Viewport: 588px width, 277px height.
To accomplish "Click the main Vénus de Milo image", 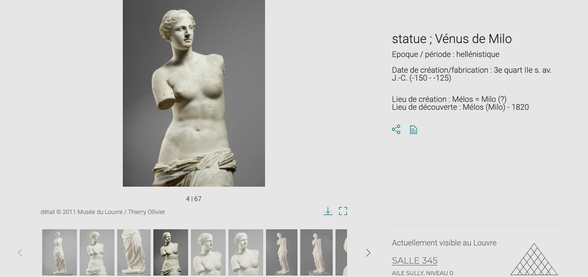I will (x=194, y=93).
